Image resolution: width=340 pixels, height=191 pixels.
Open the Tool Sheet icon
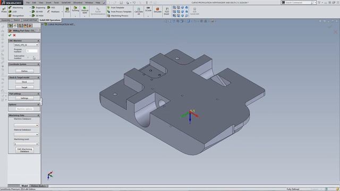pos(166,11)
